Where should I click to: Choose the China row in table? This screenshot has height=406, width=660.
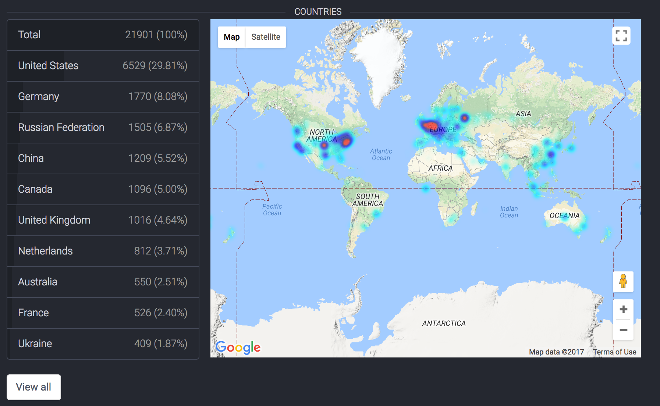tap(103, 159)
